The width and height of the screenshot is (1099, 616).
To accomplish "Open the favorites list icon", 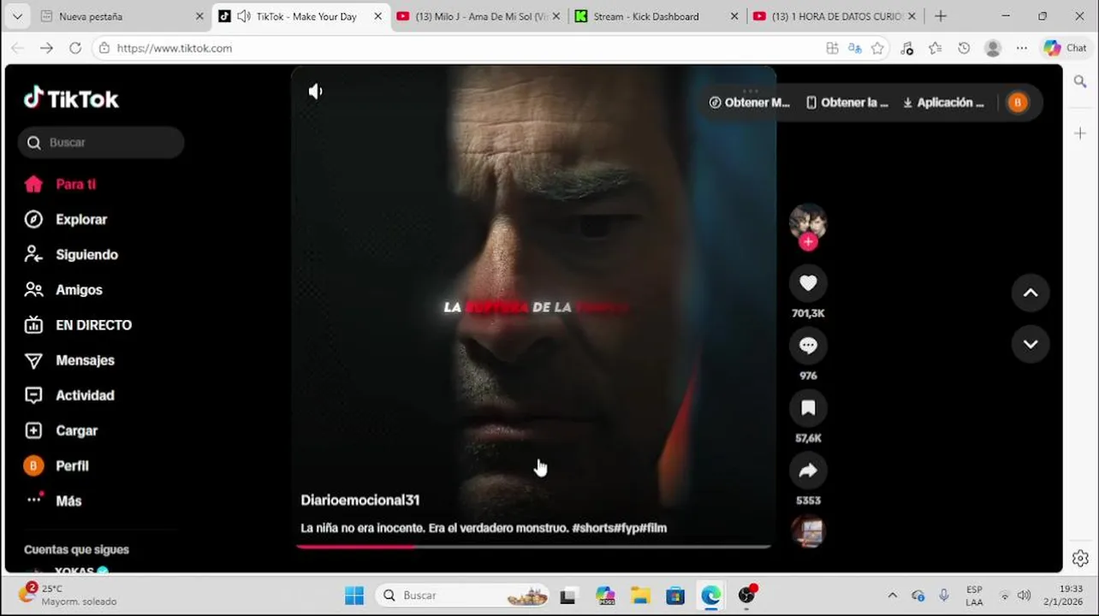I will pyautogui.click(x=936, y=48).
